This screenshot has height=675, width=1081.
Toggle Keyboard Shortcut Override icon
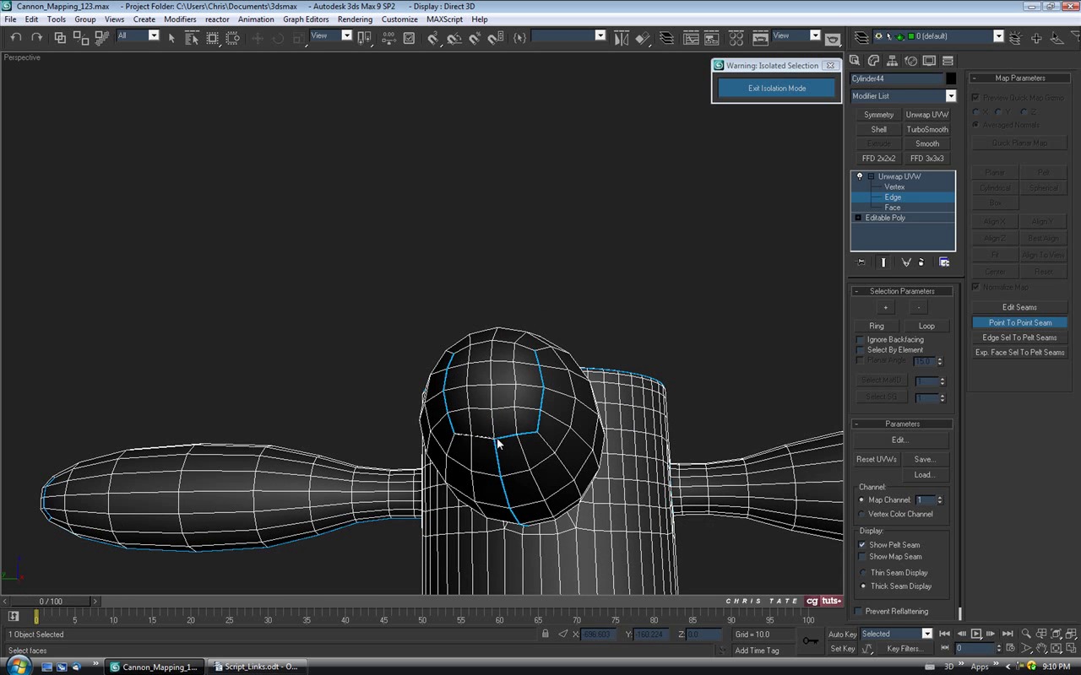(x=409, y=38)
